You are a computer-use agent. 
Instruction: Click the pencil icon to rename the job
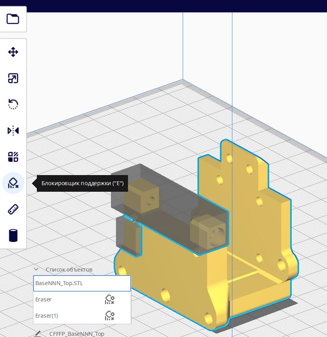(38, 334)
